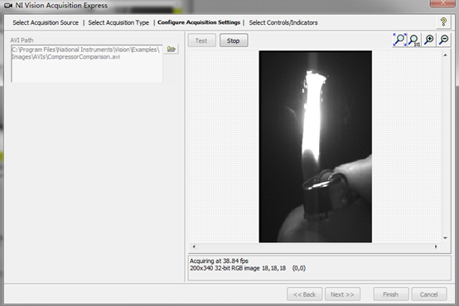
Task: Click inside the AVI Path text field
Action: click(87, 64)
